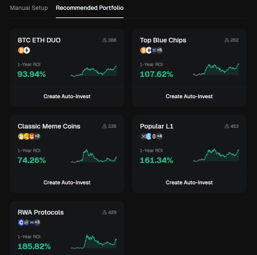The width and height of the screenshot is (257, 255).
Task: Create Auto-Invest for Popular L1
Action: [x=189, y=182]
